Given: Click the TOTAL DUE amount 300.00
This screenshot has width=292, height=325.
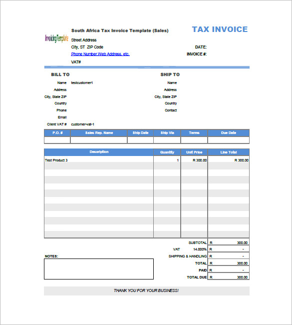Looking at the screenshot, I should point(242,277).
